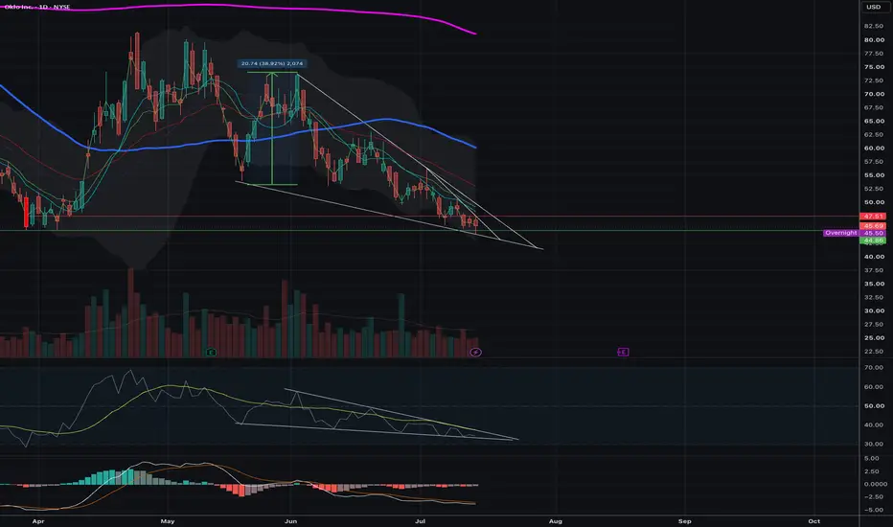
Task: Click the 30.00 RSI scale value
Action: click(874, 444)
